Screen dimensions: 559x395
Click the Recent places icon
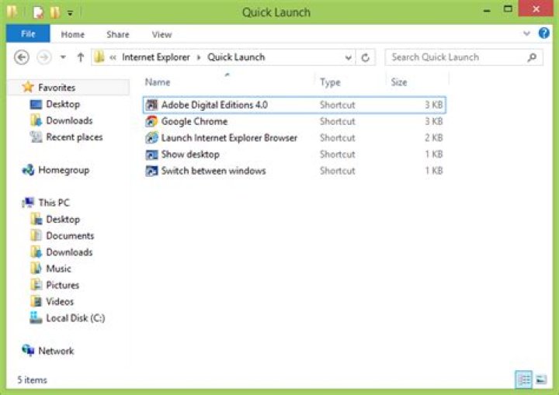pyautogui.click(x=36, y=137)
